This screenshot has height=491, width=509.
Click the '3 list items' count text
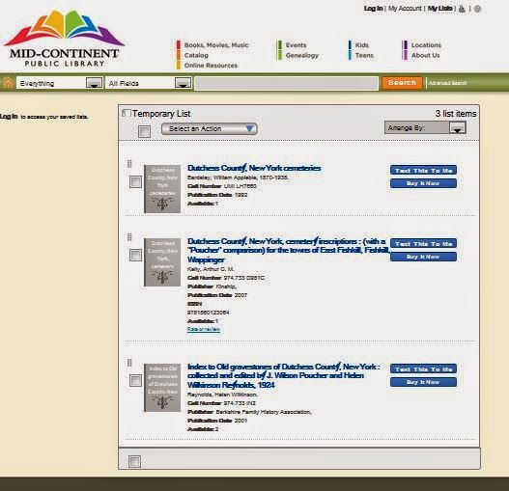click(456, 114)
